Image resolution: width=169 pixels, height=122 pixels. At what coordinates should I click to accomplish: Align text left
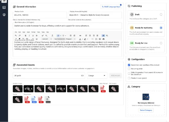pyautogui.click(x=86, y=36)
